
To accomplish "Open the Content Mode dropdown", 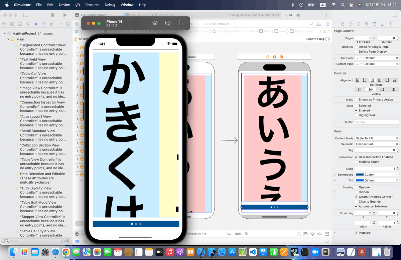I will point(377,138).
